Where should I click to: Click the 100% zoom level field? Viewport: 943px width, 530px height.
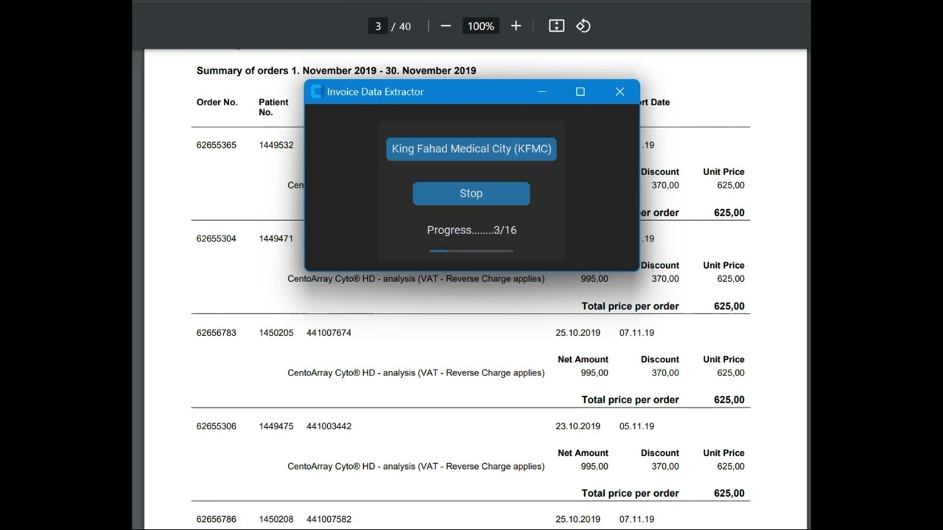click(x=480, y=26)
